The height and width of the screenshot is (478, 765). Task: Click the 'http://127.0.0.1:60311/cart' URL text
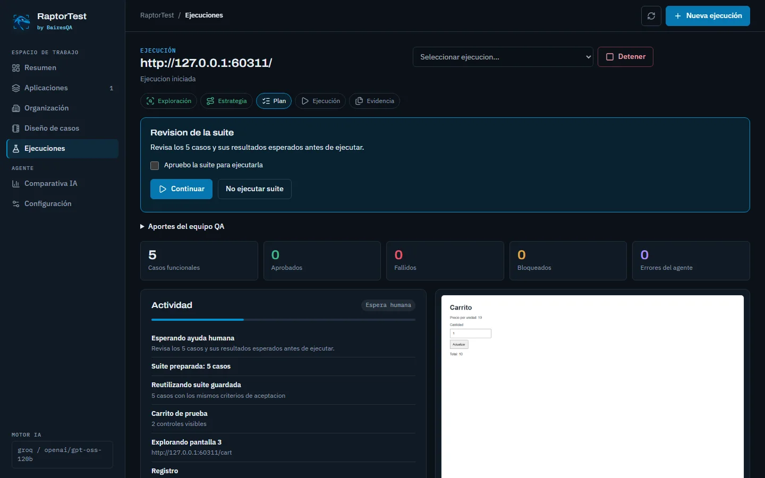click(x=192, y=453)
